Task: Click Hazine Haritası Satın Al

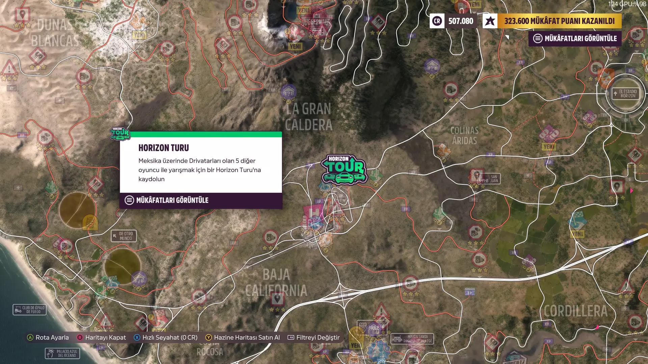Action: coord(243,337)
